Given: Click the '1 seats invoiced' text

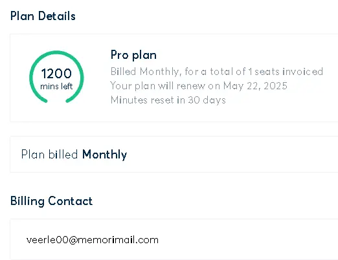Looking at the screenshot, I should (286, 71).
